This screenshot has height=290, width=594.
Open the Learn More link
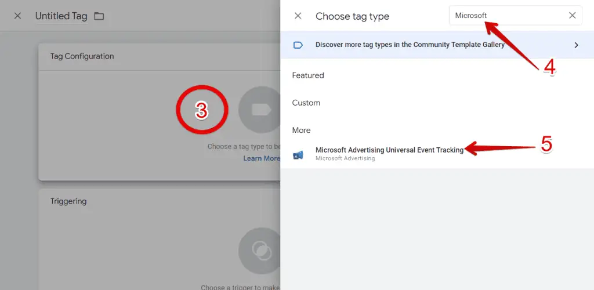click(262, 158)
